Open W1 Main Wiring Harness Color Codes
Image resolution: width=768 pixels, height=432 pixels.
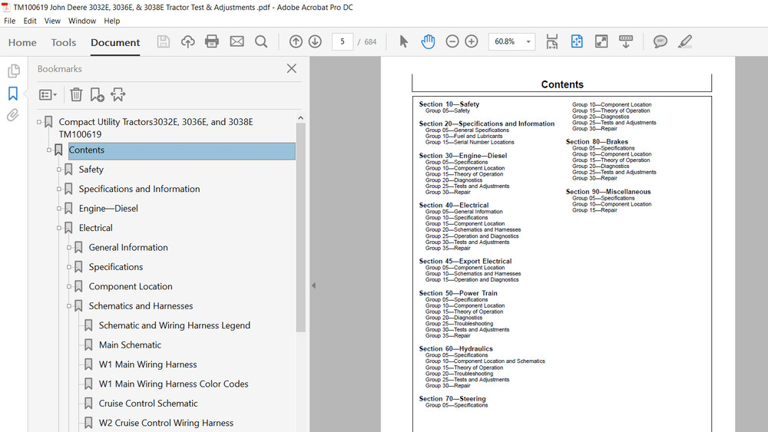click(174, 384)
